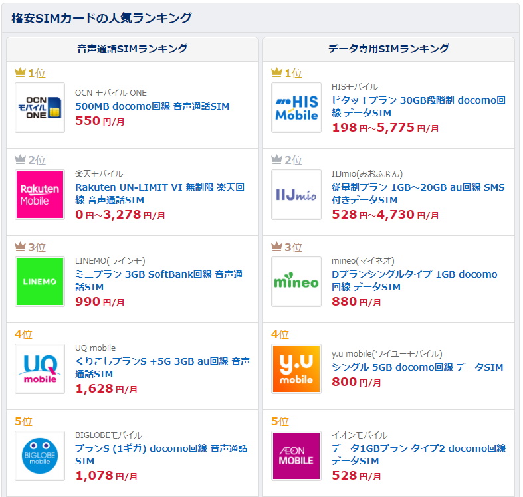Image resolution: width=523 pixels, height=497 pixels.
Task: Open Rakuten UN-LIMIT VI 無制限 plan link
Action: coord(159,194)
